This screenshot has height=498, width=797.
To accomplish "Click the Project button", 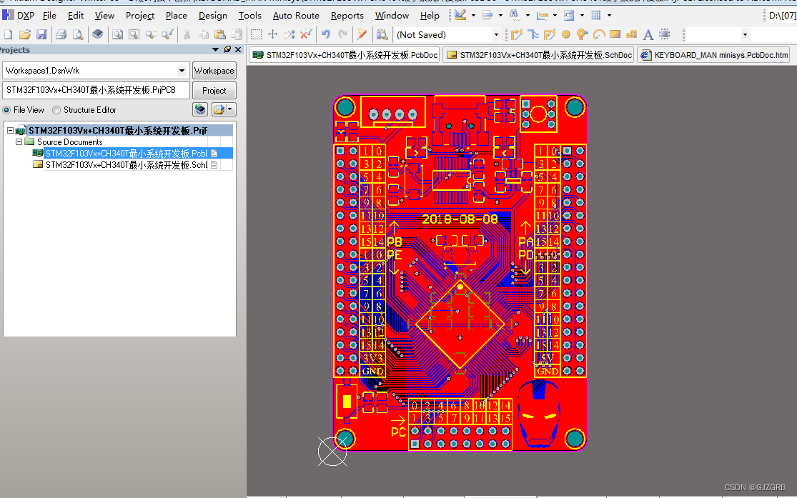I will click(214, 90).
